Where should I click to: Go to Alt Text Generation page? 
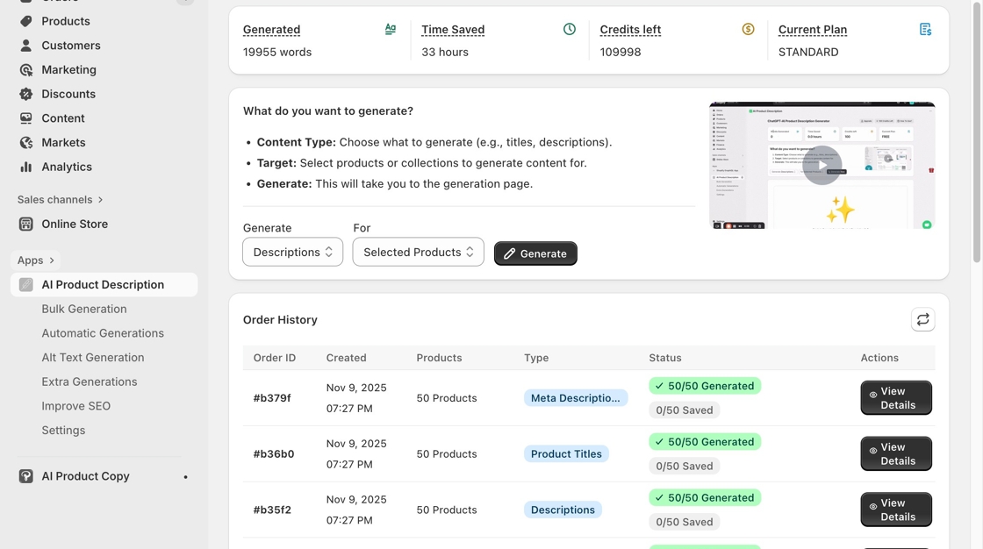coord(93,357)
